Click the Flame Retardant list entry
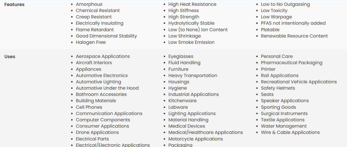Image resolution: width=347 pixels, height=147 pixels. (95, 29)
